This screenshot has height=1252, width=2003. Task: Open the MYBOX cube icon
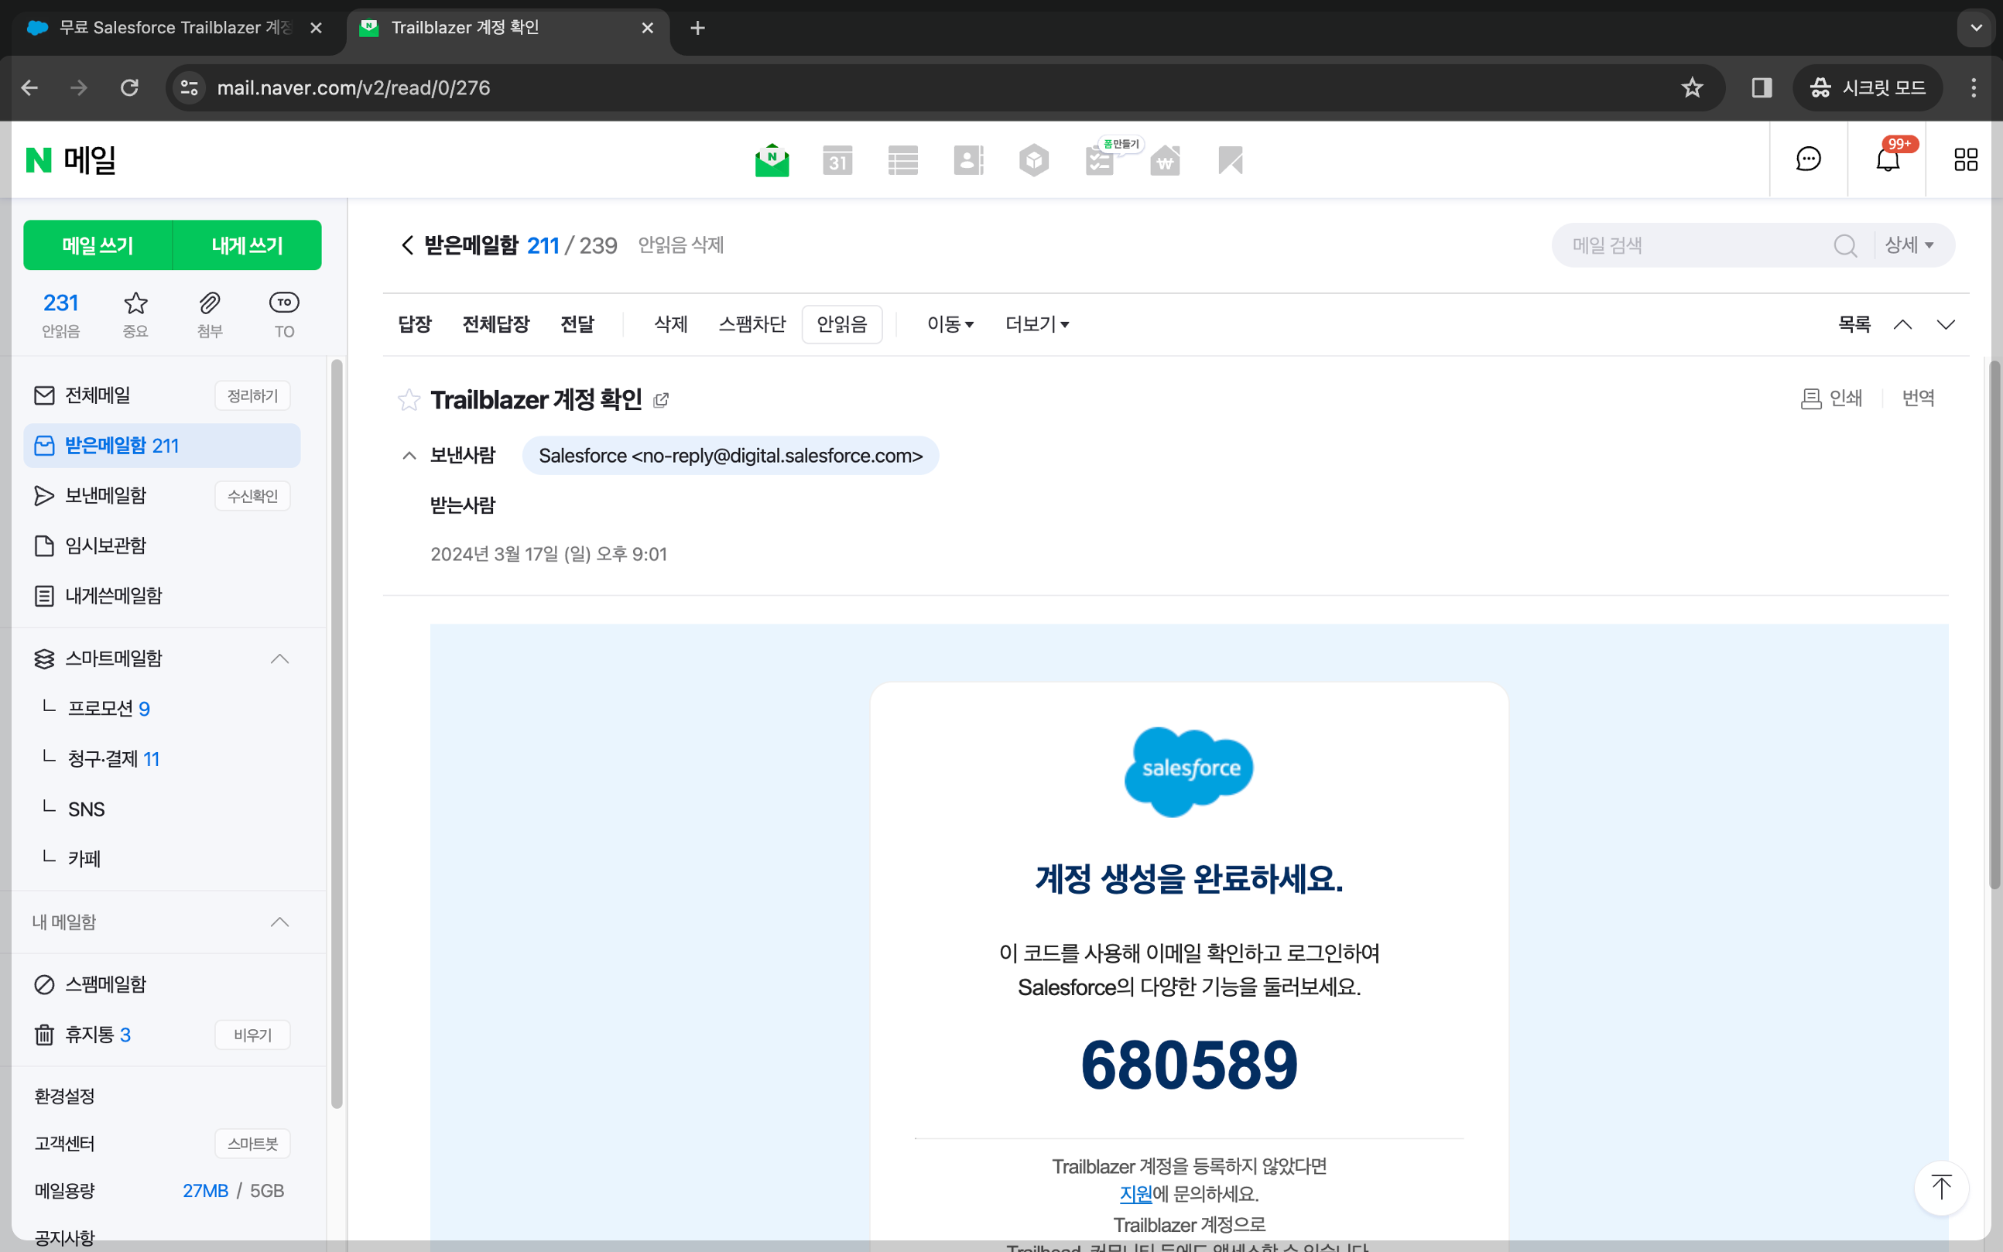click(x=1033, y=160)
